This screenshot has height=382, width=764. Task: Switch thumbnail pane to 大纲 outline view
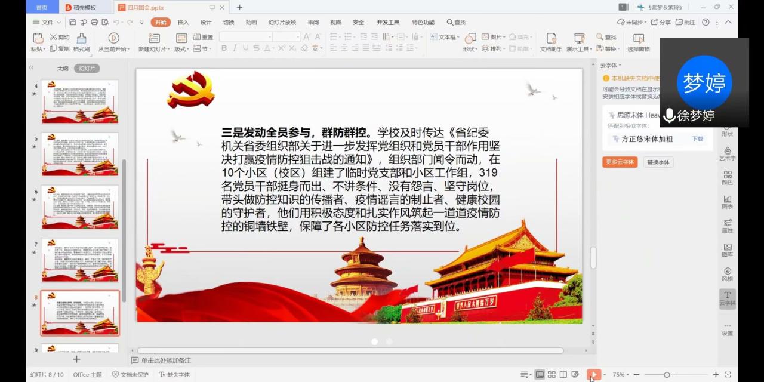coord(63,69)
